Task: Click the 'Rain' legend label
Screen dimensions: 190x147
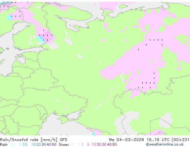Action: 4,145
